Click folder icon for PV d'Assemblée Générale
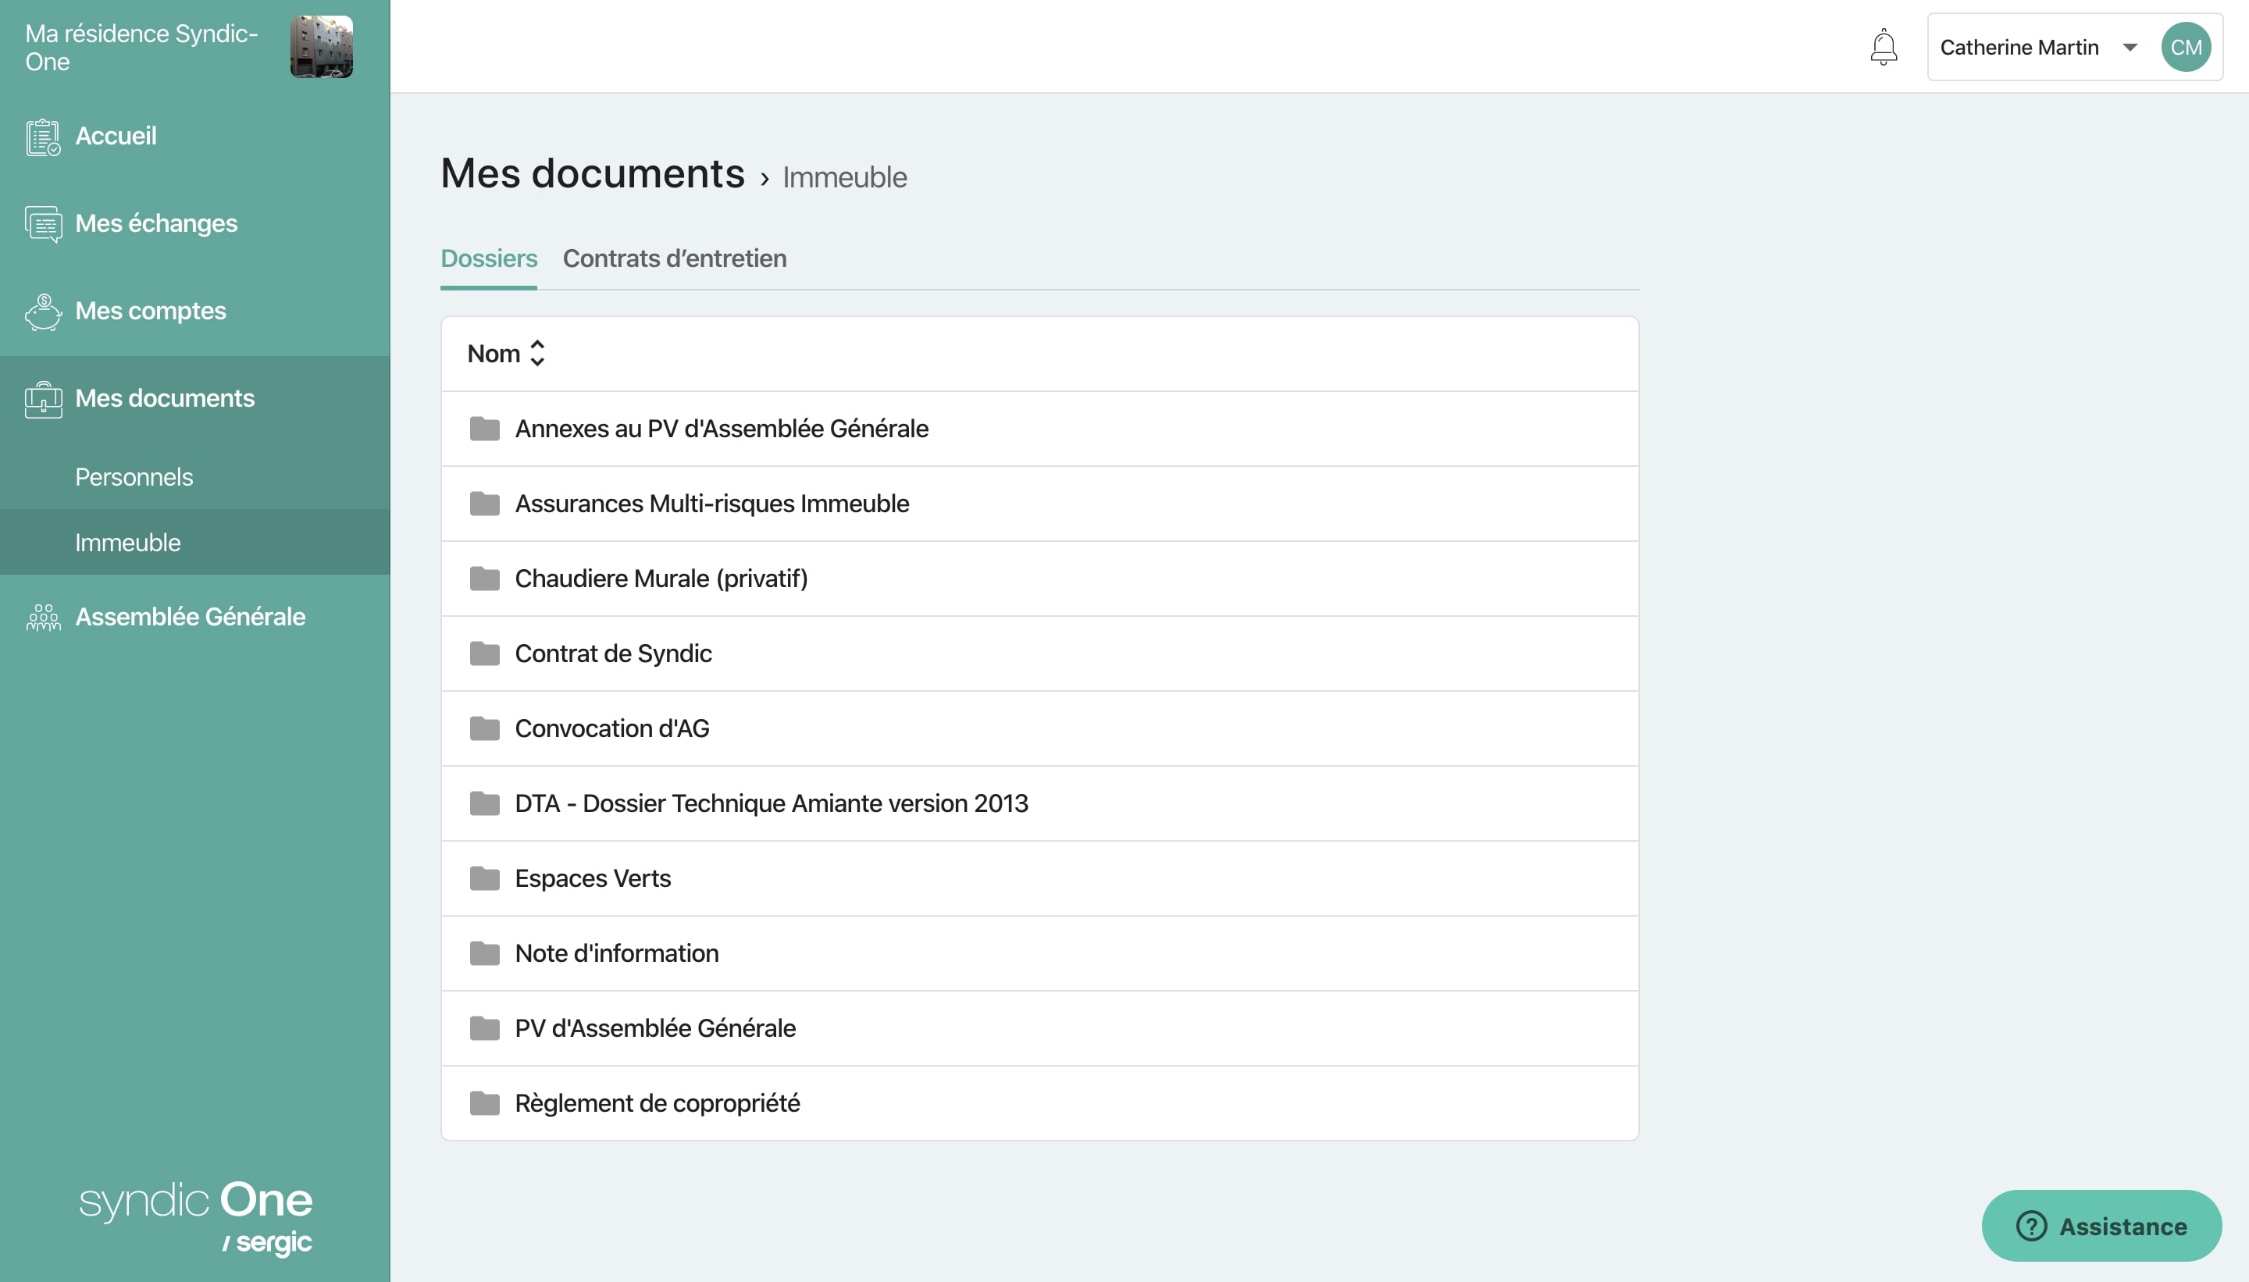The width and height of the screenshot is (2249, 1282). point(484,1027)
